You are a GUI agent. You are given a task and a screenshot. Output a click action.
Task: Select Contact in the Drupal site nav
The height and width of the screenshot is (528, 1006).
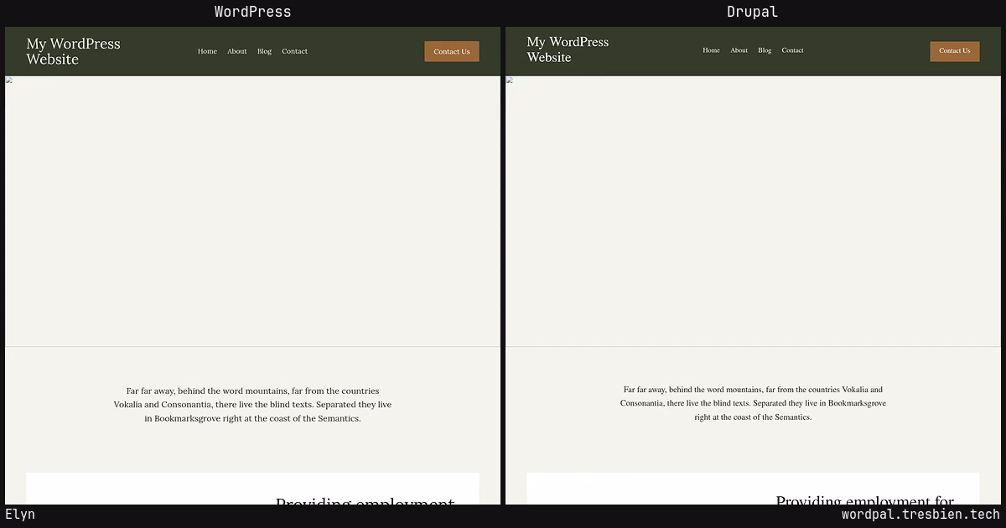[792, 50]
